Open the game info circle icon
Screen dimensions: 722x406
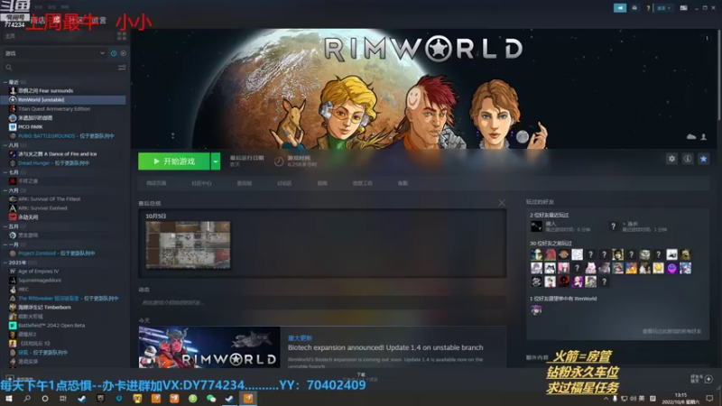[x=688, y=159]
